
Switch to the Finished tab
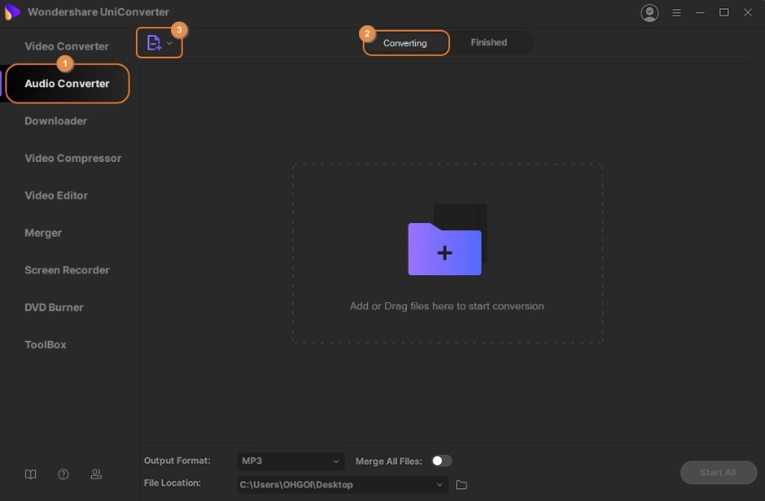(x=489, y=42)
